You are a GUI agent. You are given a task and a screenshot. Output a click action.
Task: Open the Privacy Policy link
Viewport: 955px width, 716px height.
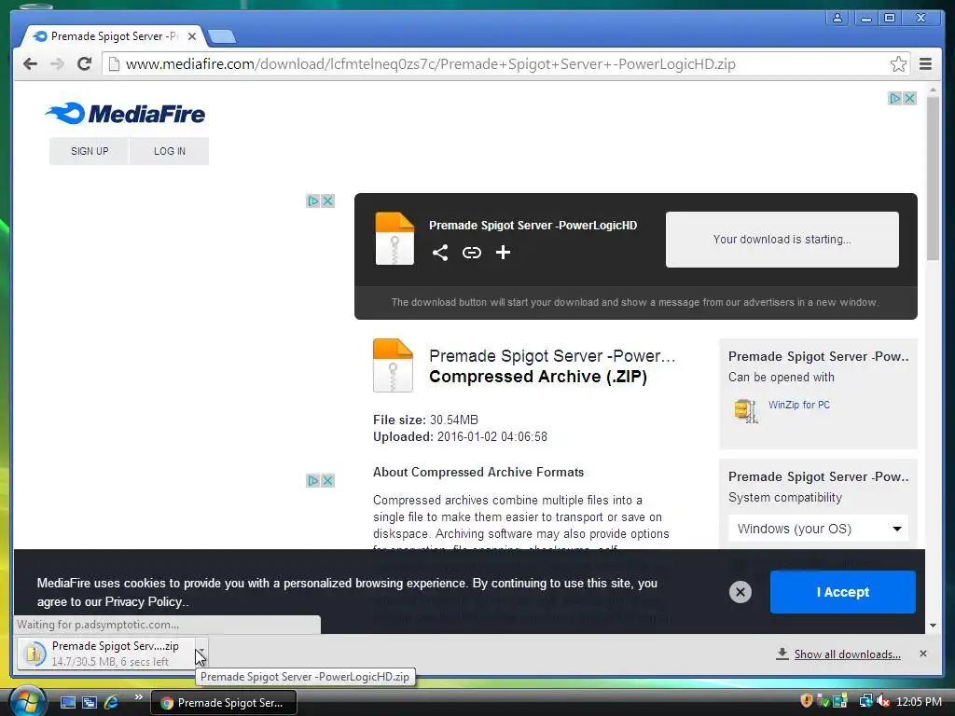click(x=144, y=602)
